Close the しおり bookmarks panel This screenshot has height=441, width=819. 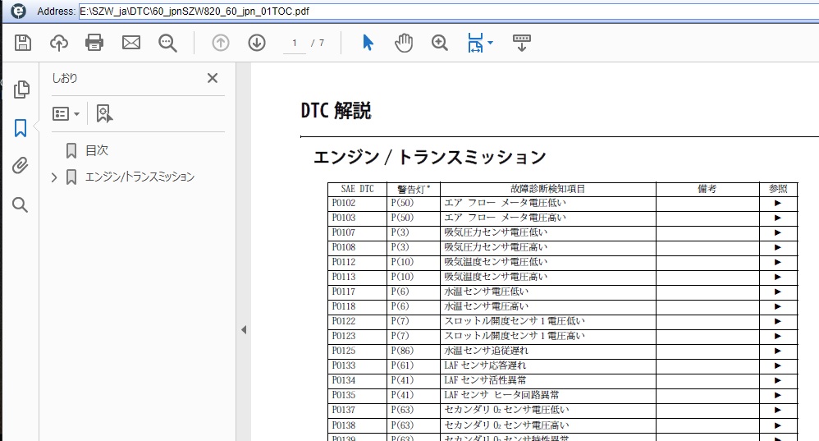tap(212, 78)
